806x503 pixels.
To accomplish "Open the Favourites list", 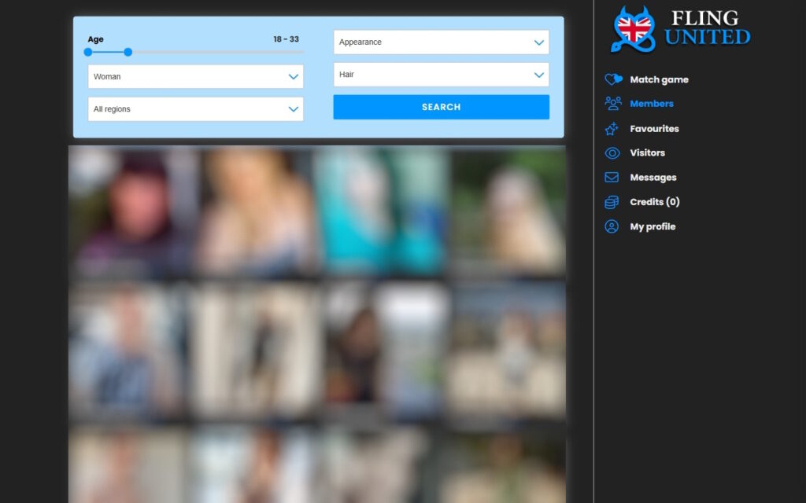I will point(654,128).
